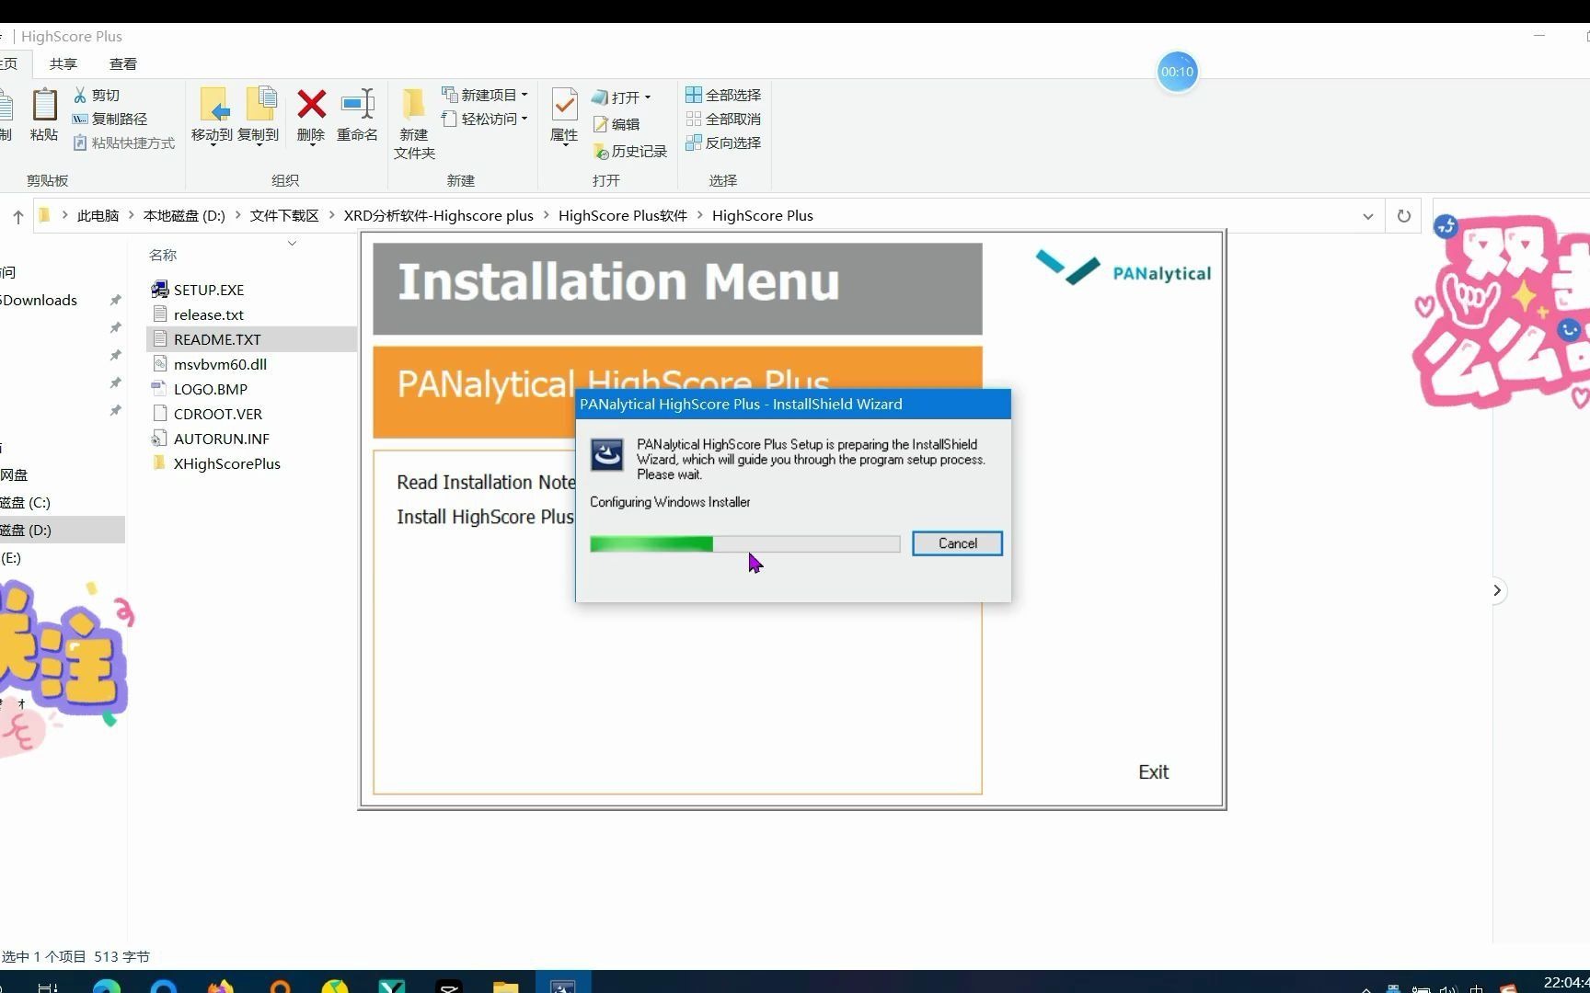Click the msvbvm60.dll file icon
1590x993 pixels.
click(x=159, y=363)
